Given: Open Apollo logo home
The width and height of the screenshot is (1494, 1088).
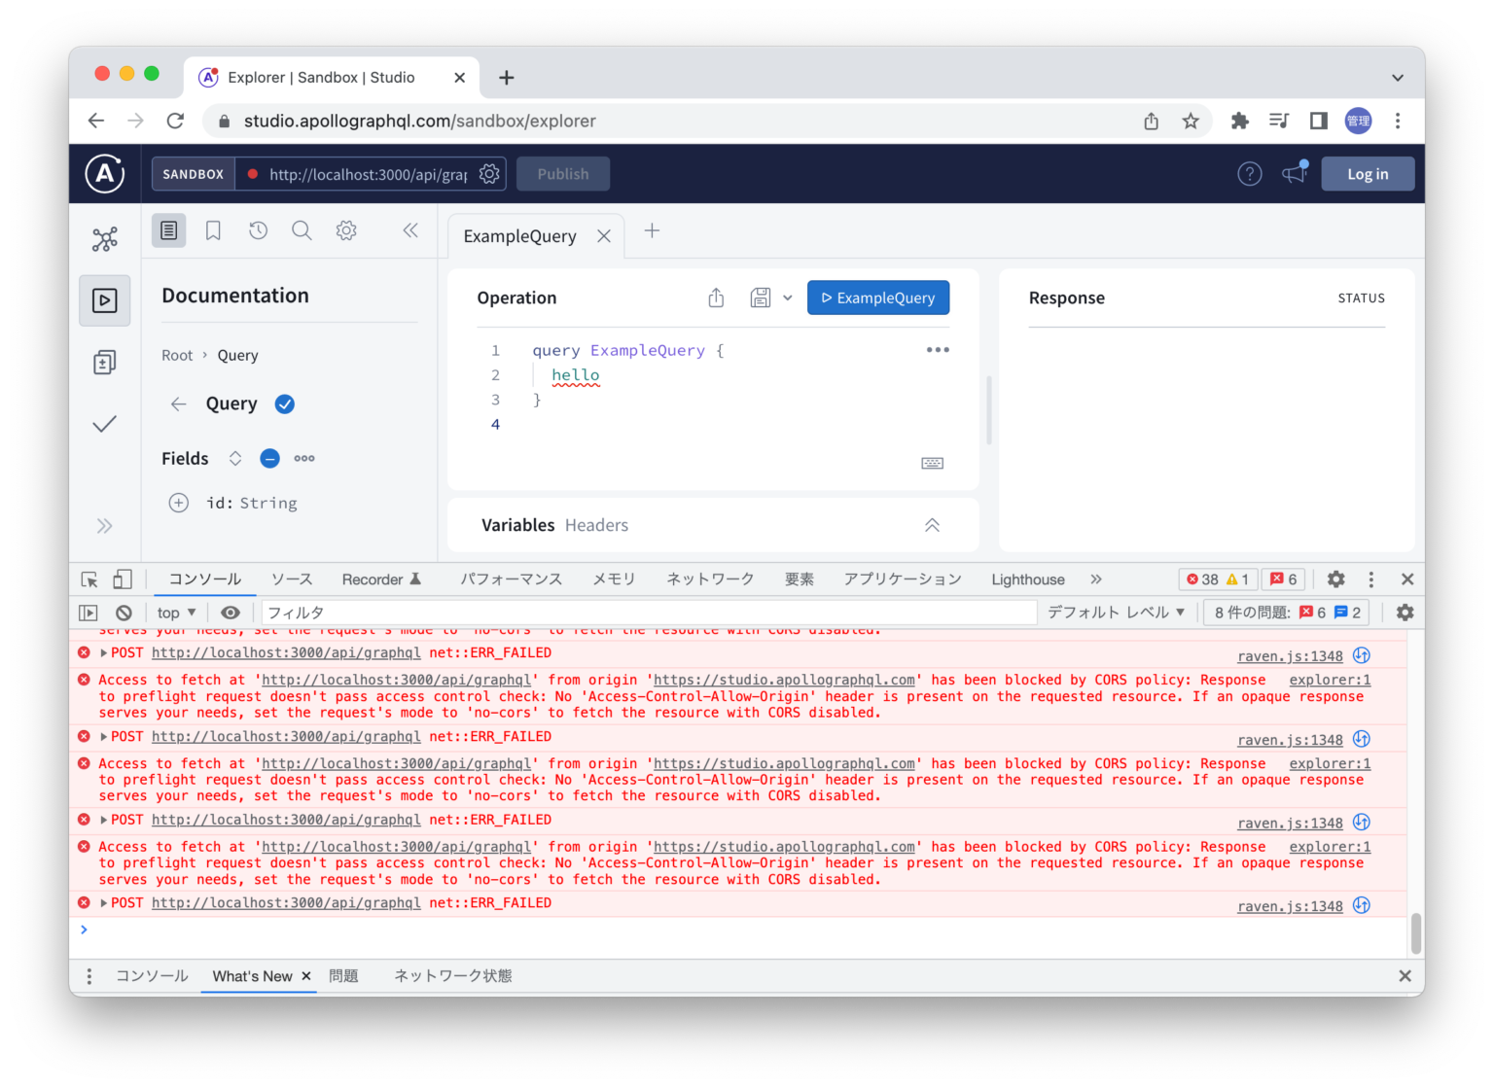Looking at the screenshot, I should (x=105, y=174).
